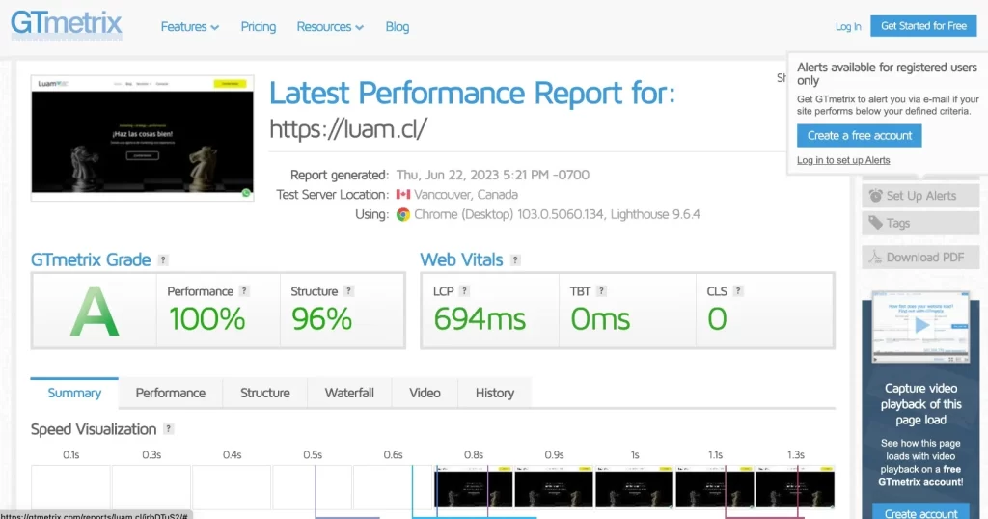
Task: Click help icon beside CLS metric
Action: (x=738, y=291)
